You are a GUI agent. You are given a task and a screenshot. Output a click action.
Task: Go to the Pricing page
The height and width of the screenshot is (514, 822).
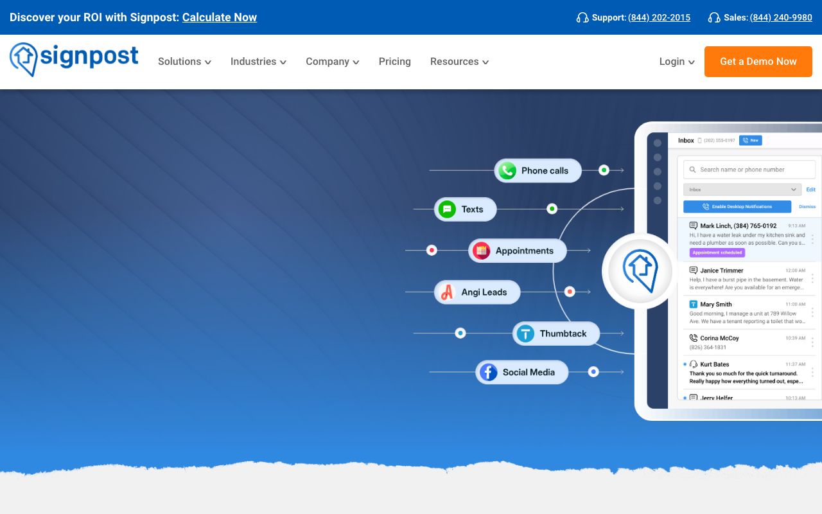[394, 62]
